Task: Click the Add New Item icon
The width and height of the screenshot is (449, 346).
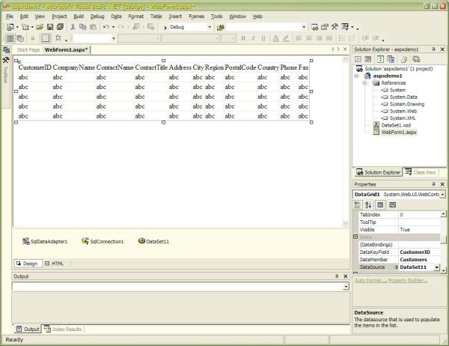Action: tap(25, 27)
